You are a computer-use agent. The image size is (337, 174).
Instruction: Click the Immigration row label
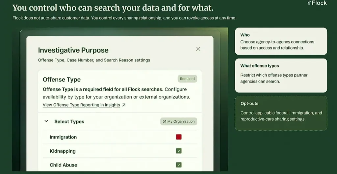click(63, 137)
